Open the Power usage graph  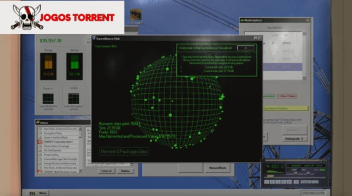pos(48,98)
